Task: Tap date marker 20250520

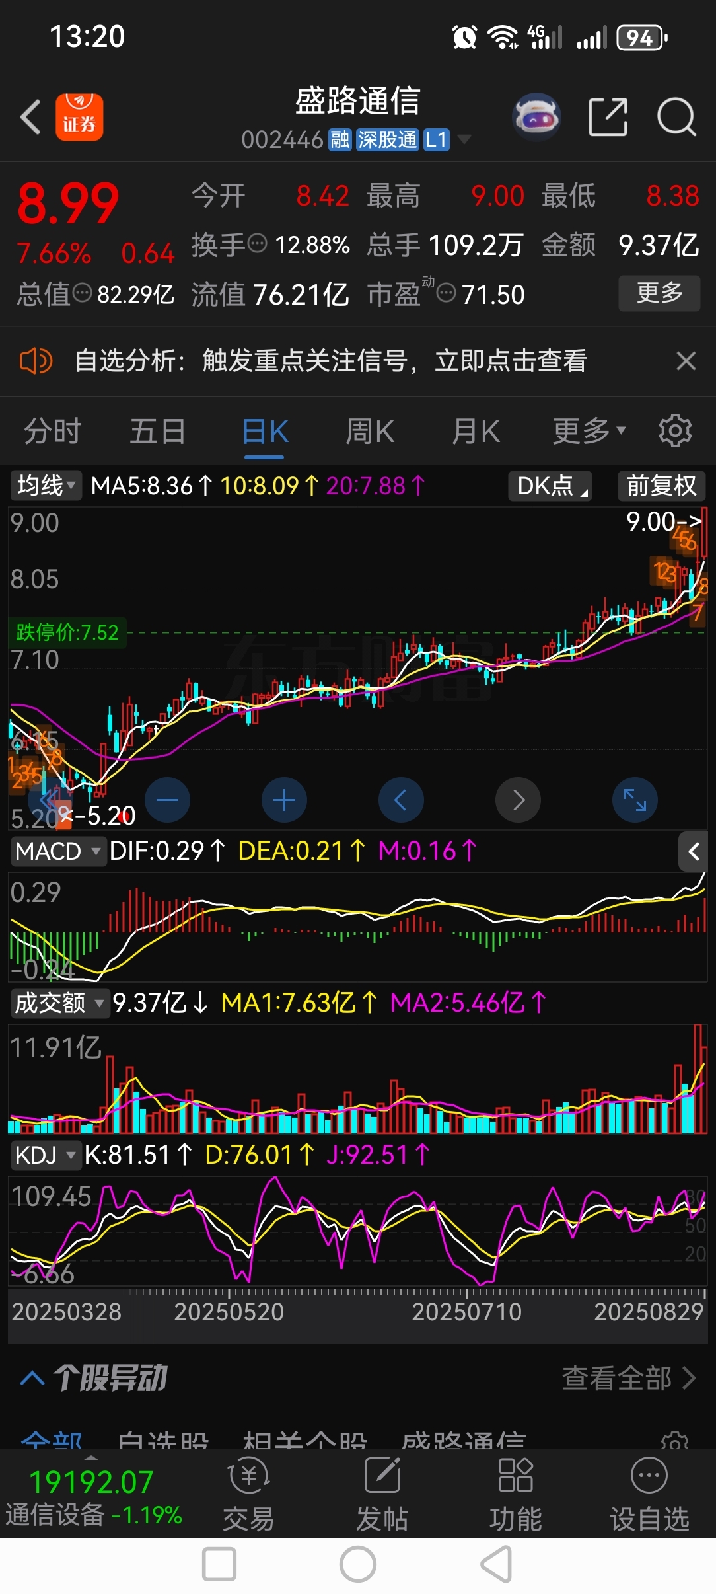Action: pos(229,1312)
